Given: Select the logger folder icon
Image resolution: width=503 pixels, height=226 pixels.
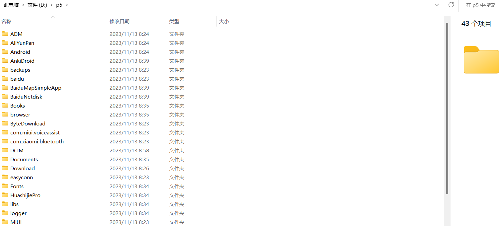Looking at the screenshot, I should click(x=5, y=213).
